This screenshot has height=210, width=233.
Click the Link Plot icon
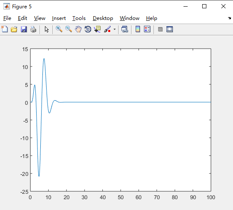click(x=125, y=29)
